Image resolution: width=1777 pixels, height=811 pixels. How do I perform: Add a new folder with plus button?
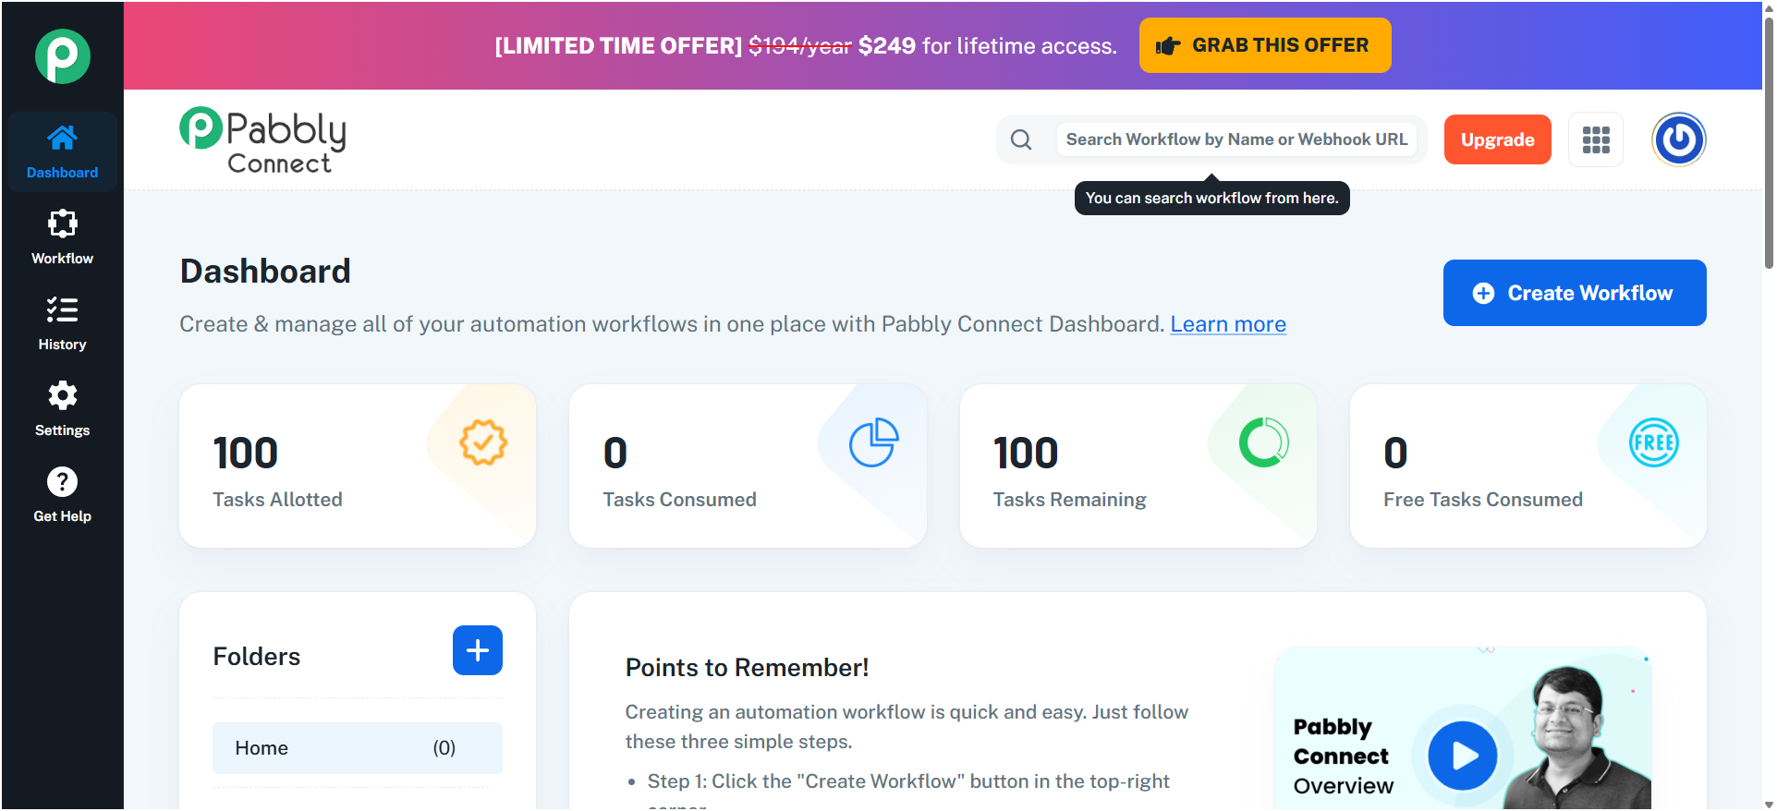click(x=478, y=650)
